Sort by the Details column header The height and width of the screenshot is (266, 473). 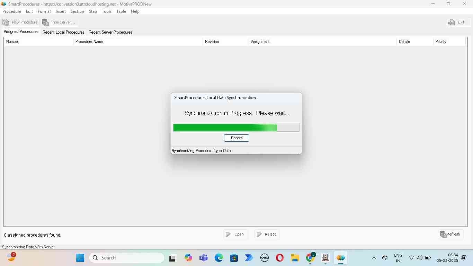pyautogui.click(x=415, y=42)
